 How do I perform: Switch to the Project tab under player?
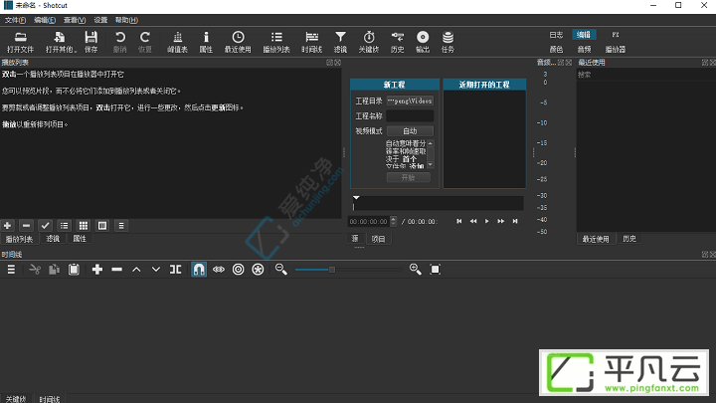[378, 239]
